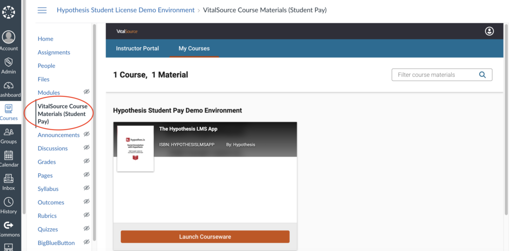Open Rubrics in course navigation
The height and width of the screenshot is (251, 514).
pos(47,216)
